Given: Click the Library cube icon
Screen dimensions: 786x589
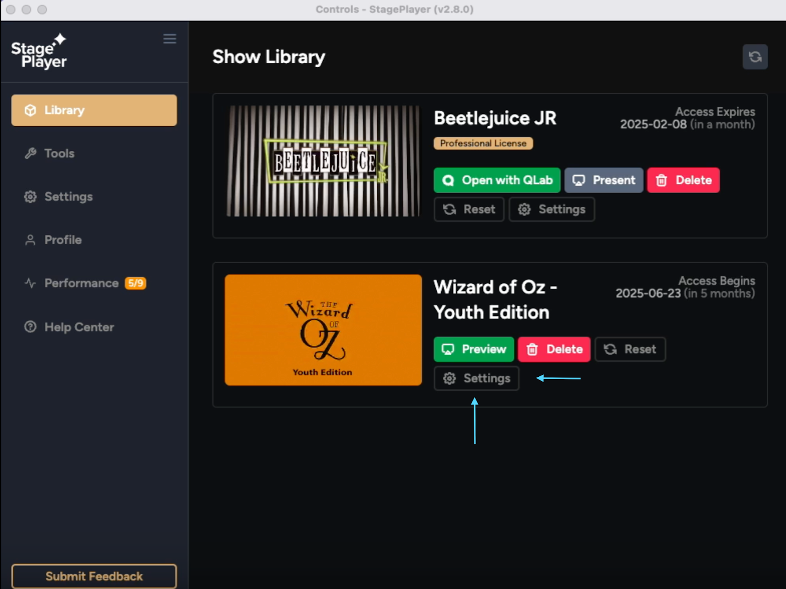Looking at the screenshot, I should coord(30,110).
